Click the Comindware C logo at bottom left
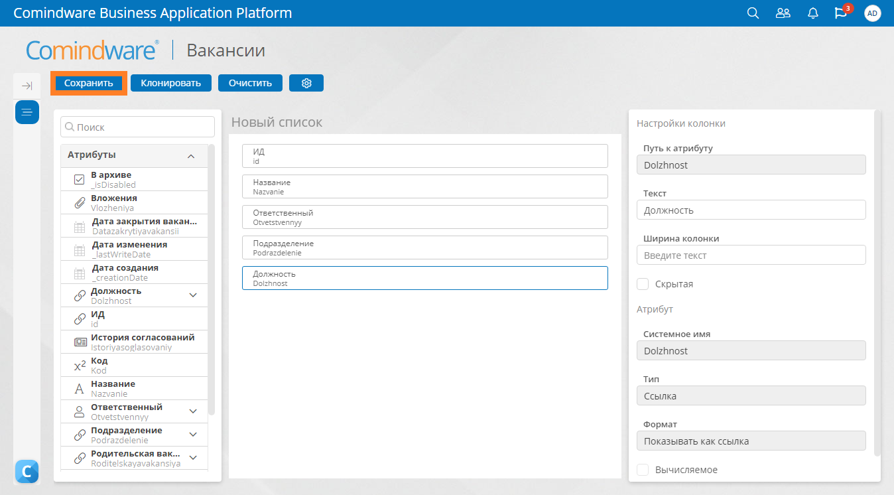894x495 pixels. click(x=27, y=471)
